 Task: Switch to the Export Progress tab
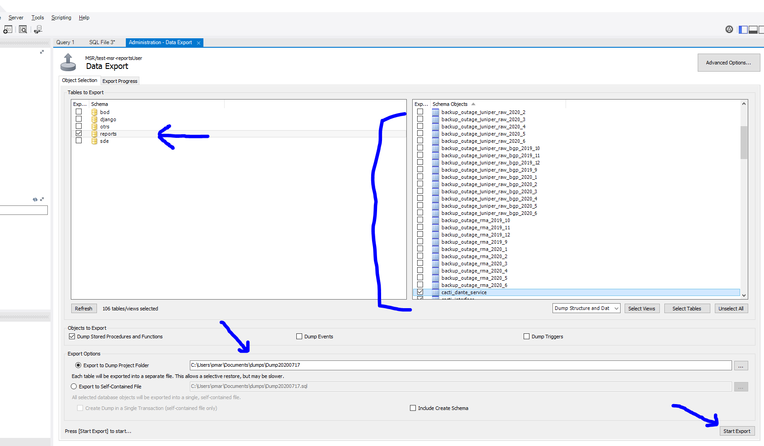(x=120, y=81)
